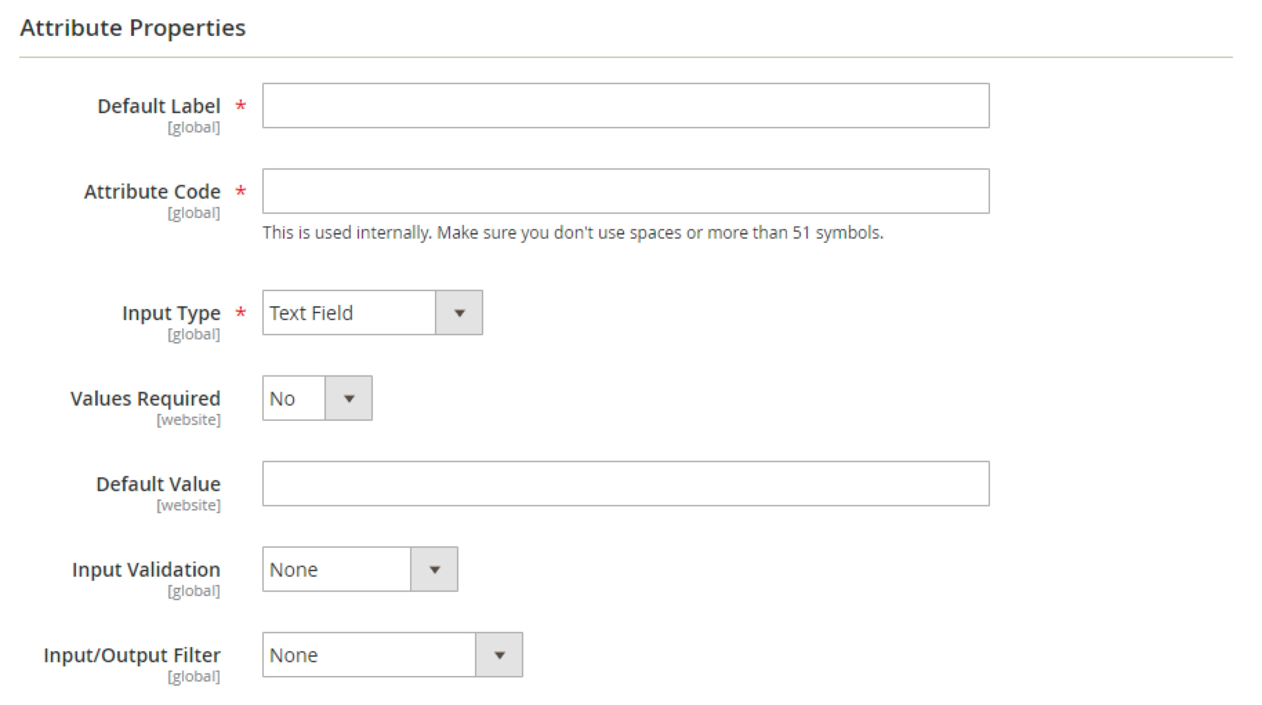Focus the Attribute Code input box
The image size is (1262, 705).
pyautogui.click(x=625, y=191)
